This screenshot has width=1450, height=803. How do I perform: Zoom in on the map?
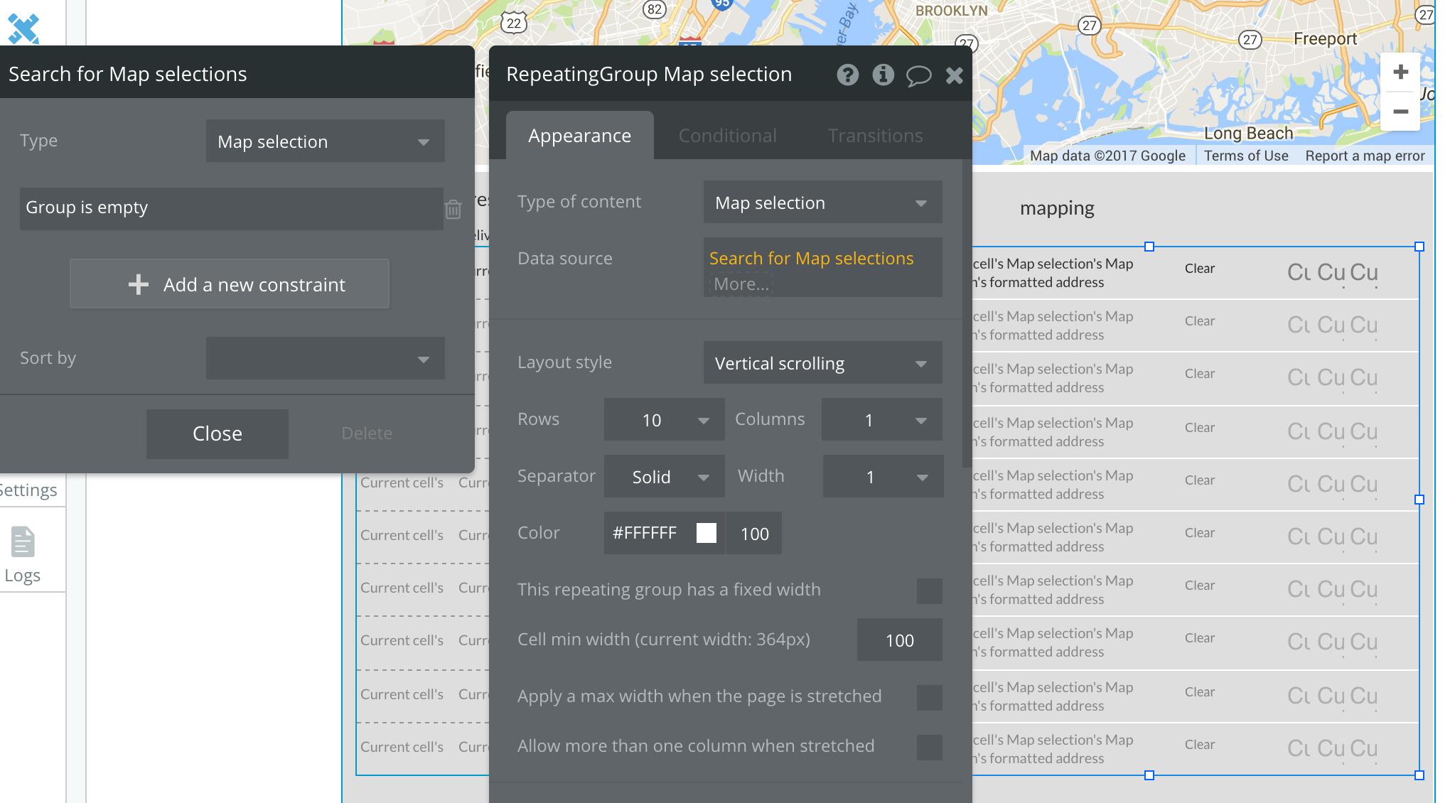click(1400, 72)
